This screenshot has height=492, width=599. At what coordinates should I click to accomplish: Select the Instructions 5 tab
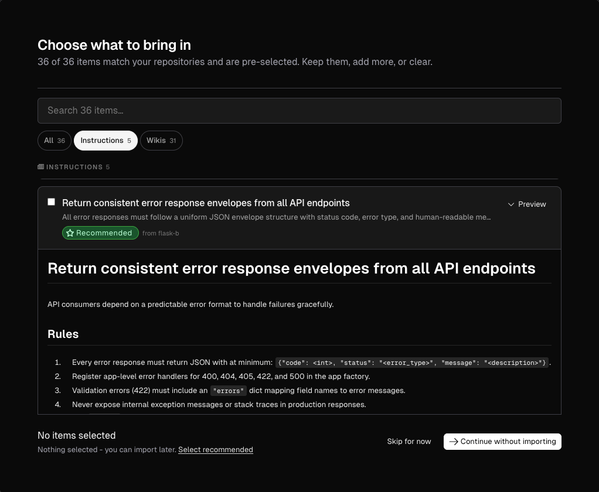coord(105,141)
